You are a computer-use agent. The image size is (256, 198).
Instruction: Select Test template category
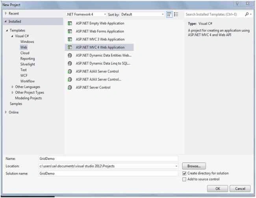[x=24, y=70]
